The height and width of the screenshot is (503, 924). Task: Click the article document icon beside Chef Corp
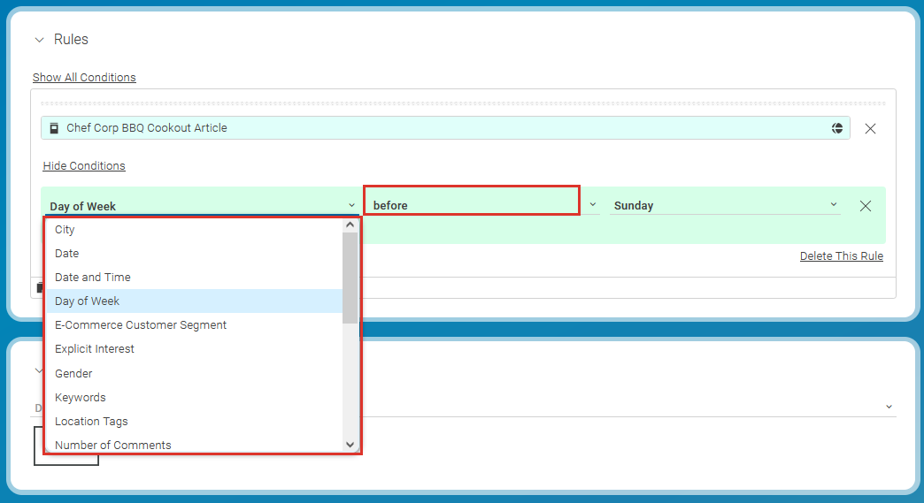coord(54,128)
